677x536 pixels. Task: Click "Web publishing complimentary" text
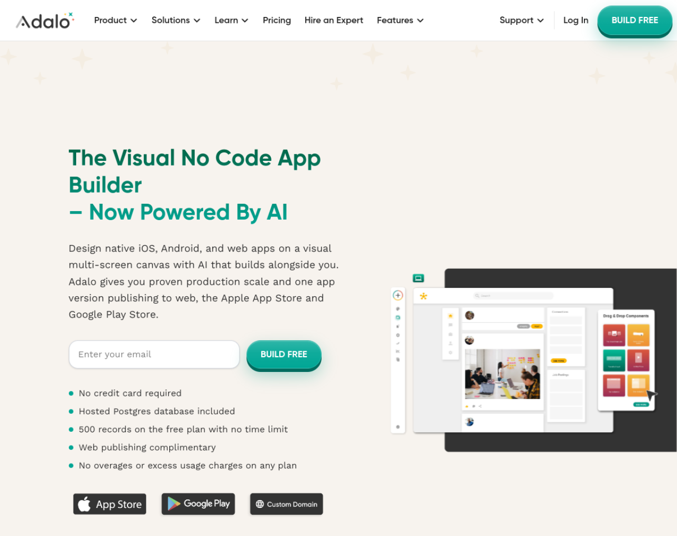(148, 447)
